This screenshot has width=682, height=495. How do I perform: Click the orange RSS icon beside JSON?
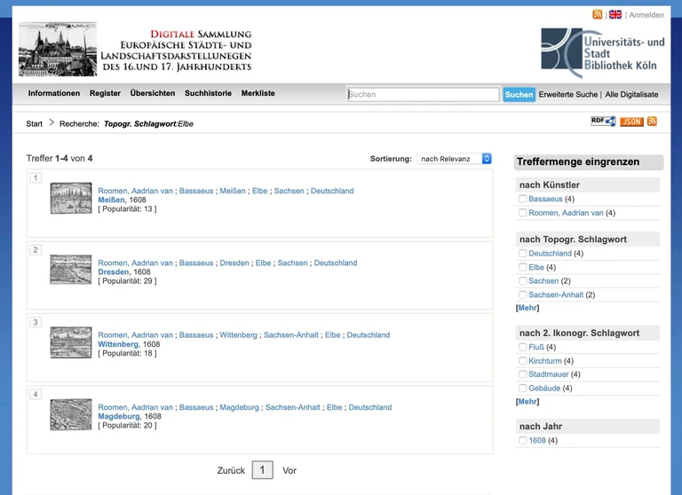tap(652, 122)
